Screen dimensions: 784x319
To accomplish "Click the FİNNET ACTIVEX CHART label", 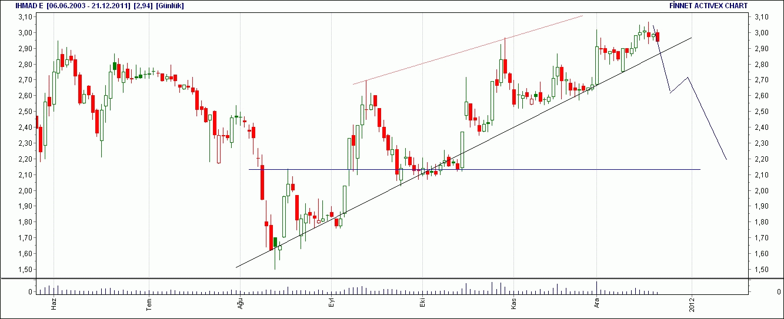I will pos(709,5).
